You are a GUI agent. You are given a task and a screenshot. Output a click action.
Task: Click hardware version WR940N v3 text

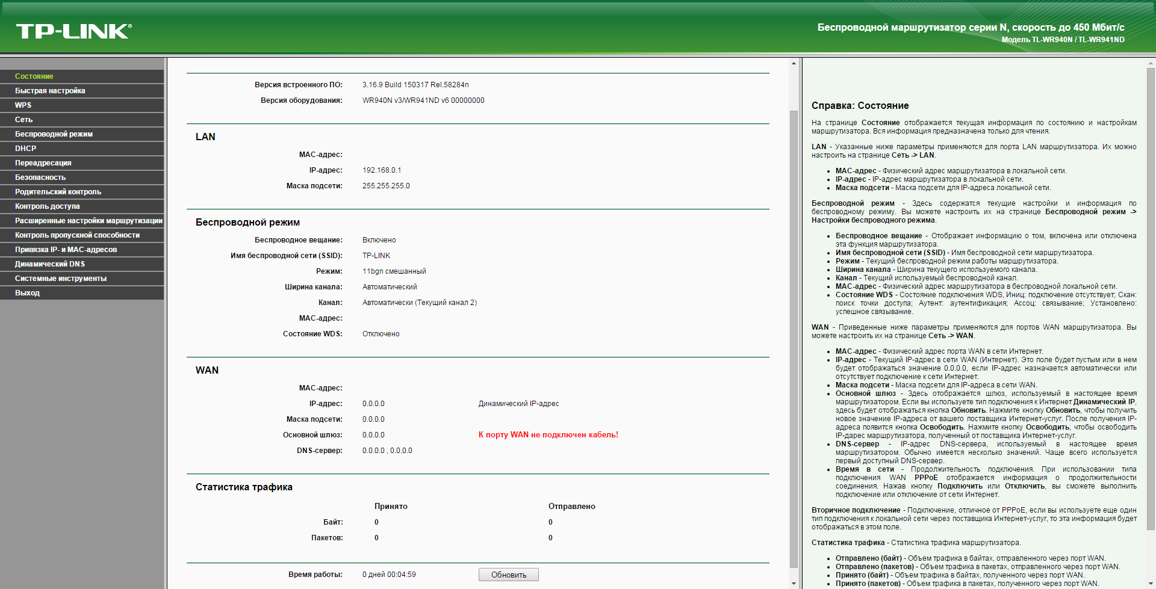423,100
